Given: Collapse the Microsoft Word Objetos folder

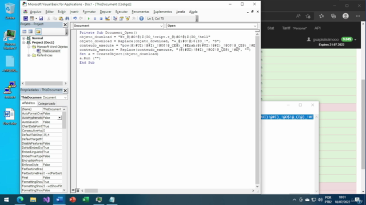Looking at the screenshot, I should click(x=29, y=47).
